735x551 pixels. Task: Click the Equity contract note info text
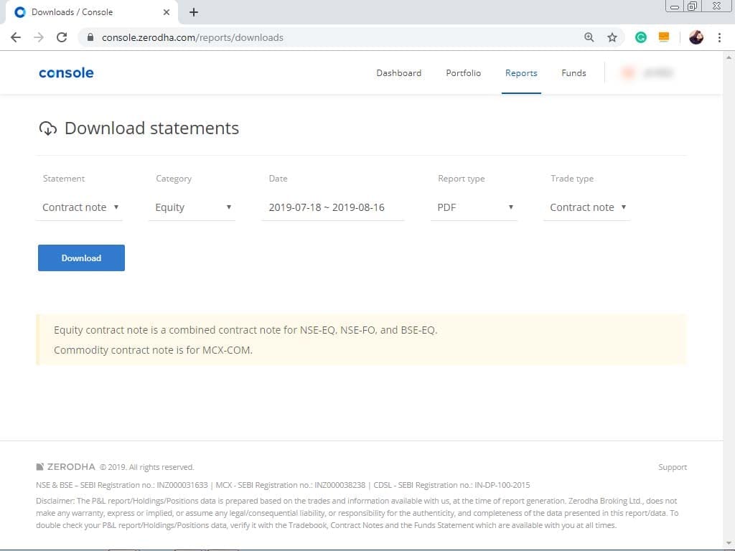245,330
